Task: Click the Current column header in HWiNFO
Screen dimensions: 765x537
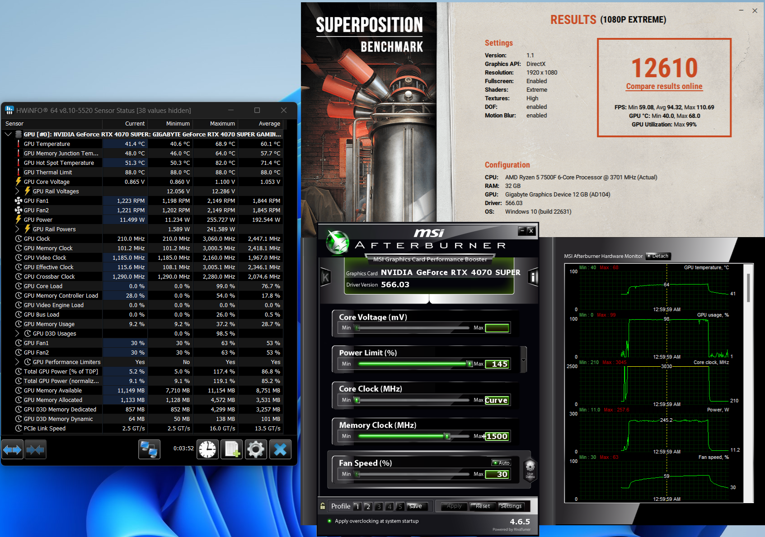Action: [x=125, y=124]
